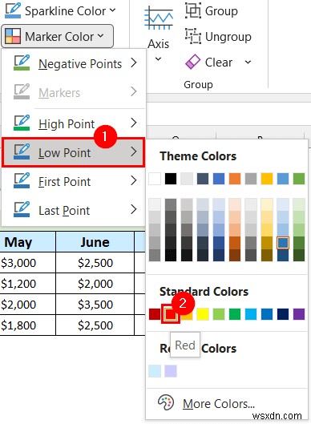Click the Last Point pen icon

coord(22,209)
